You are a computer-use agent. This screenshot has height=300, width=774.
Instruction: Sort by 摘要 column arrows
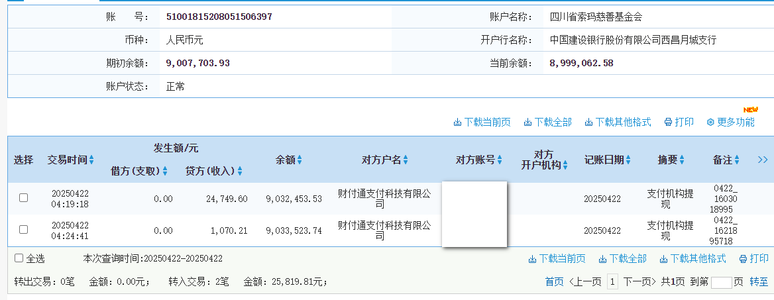682,160
